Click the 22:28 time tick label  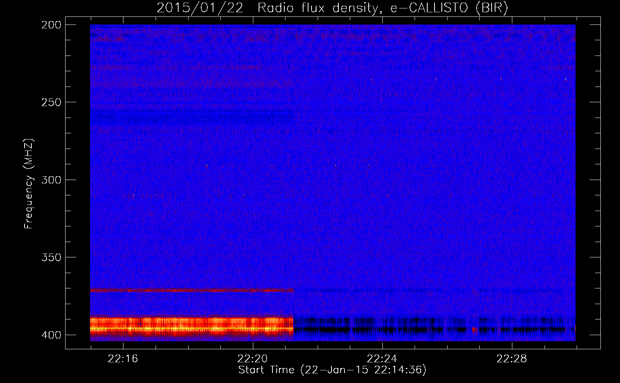(512, 359)
